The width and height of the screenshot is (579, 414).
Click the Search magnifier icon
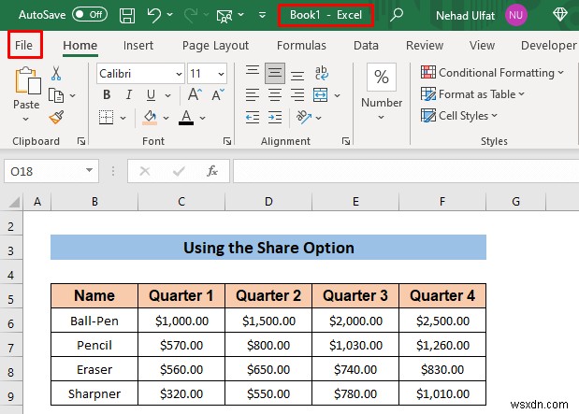coord(397,15)
